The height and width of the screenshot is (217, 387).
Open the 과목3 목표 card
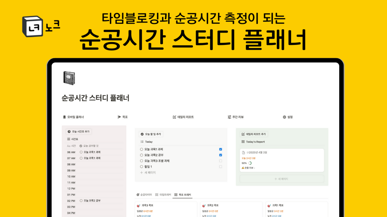pos(166,209)
